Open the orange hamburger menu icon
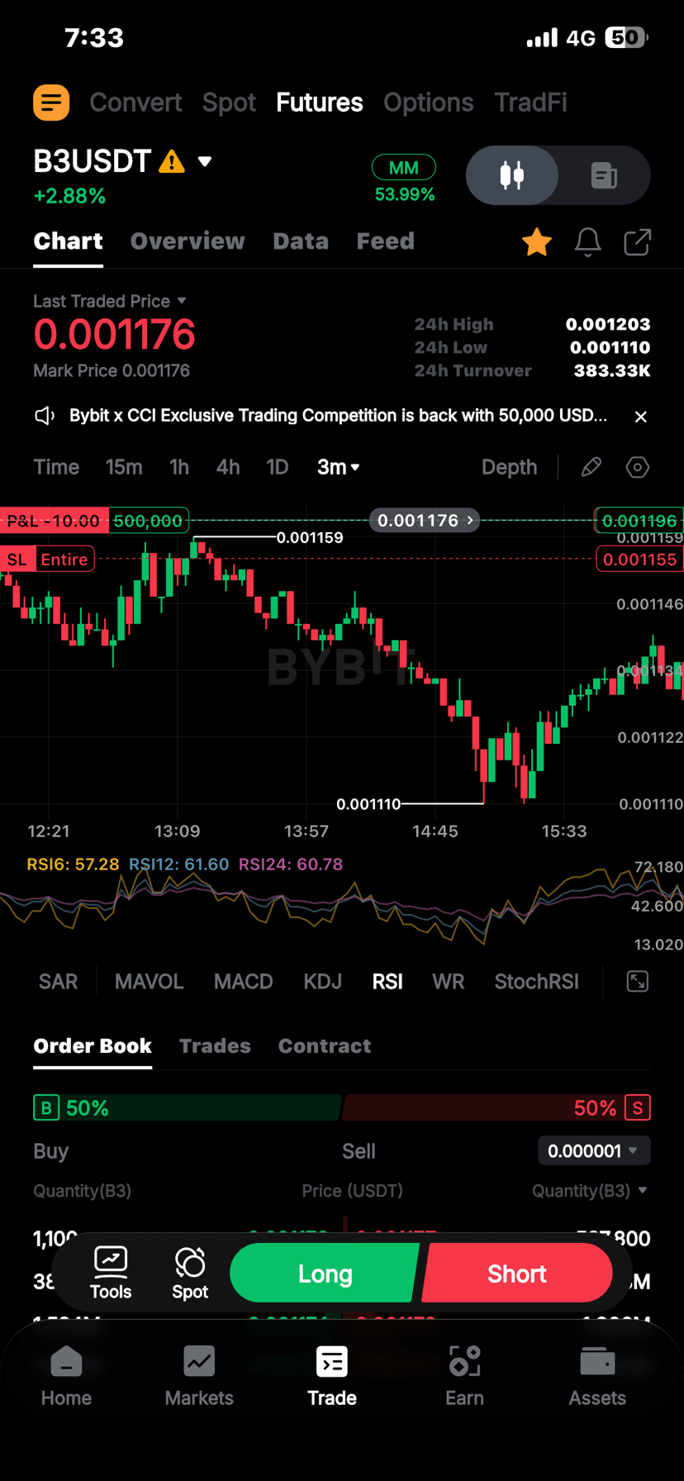The height and width of the screenshot is (1481, 684). (51, 102)
